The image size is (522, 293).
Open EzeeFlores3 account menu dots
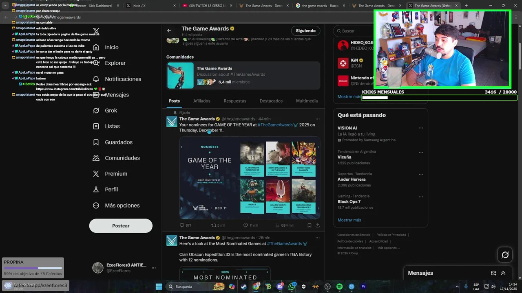154,268
